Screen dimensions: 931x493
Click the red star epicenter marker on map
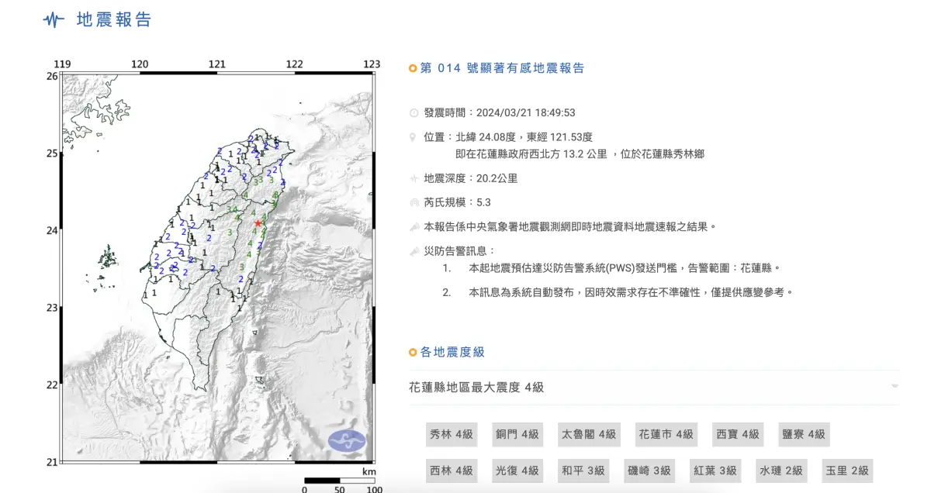(x=258, y=222)
